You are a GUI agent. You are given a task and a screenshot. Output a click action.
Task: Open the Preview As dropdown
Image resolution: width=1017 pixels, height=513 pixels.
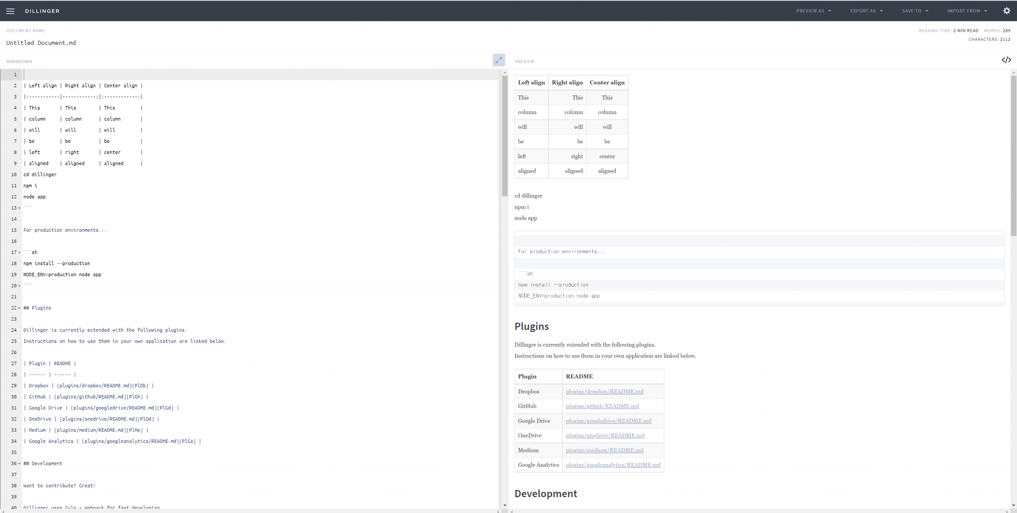point(813,11)
